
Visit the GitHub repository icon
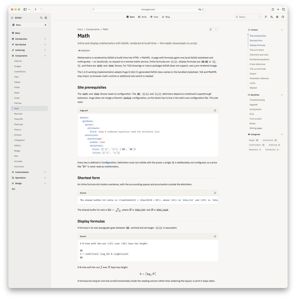pos(283,17)
